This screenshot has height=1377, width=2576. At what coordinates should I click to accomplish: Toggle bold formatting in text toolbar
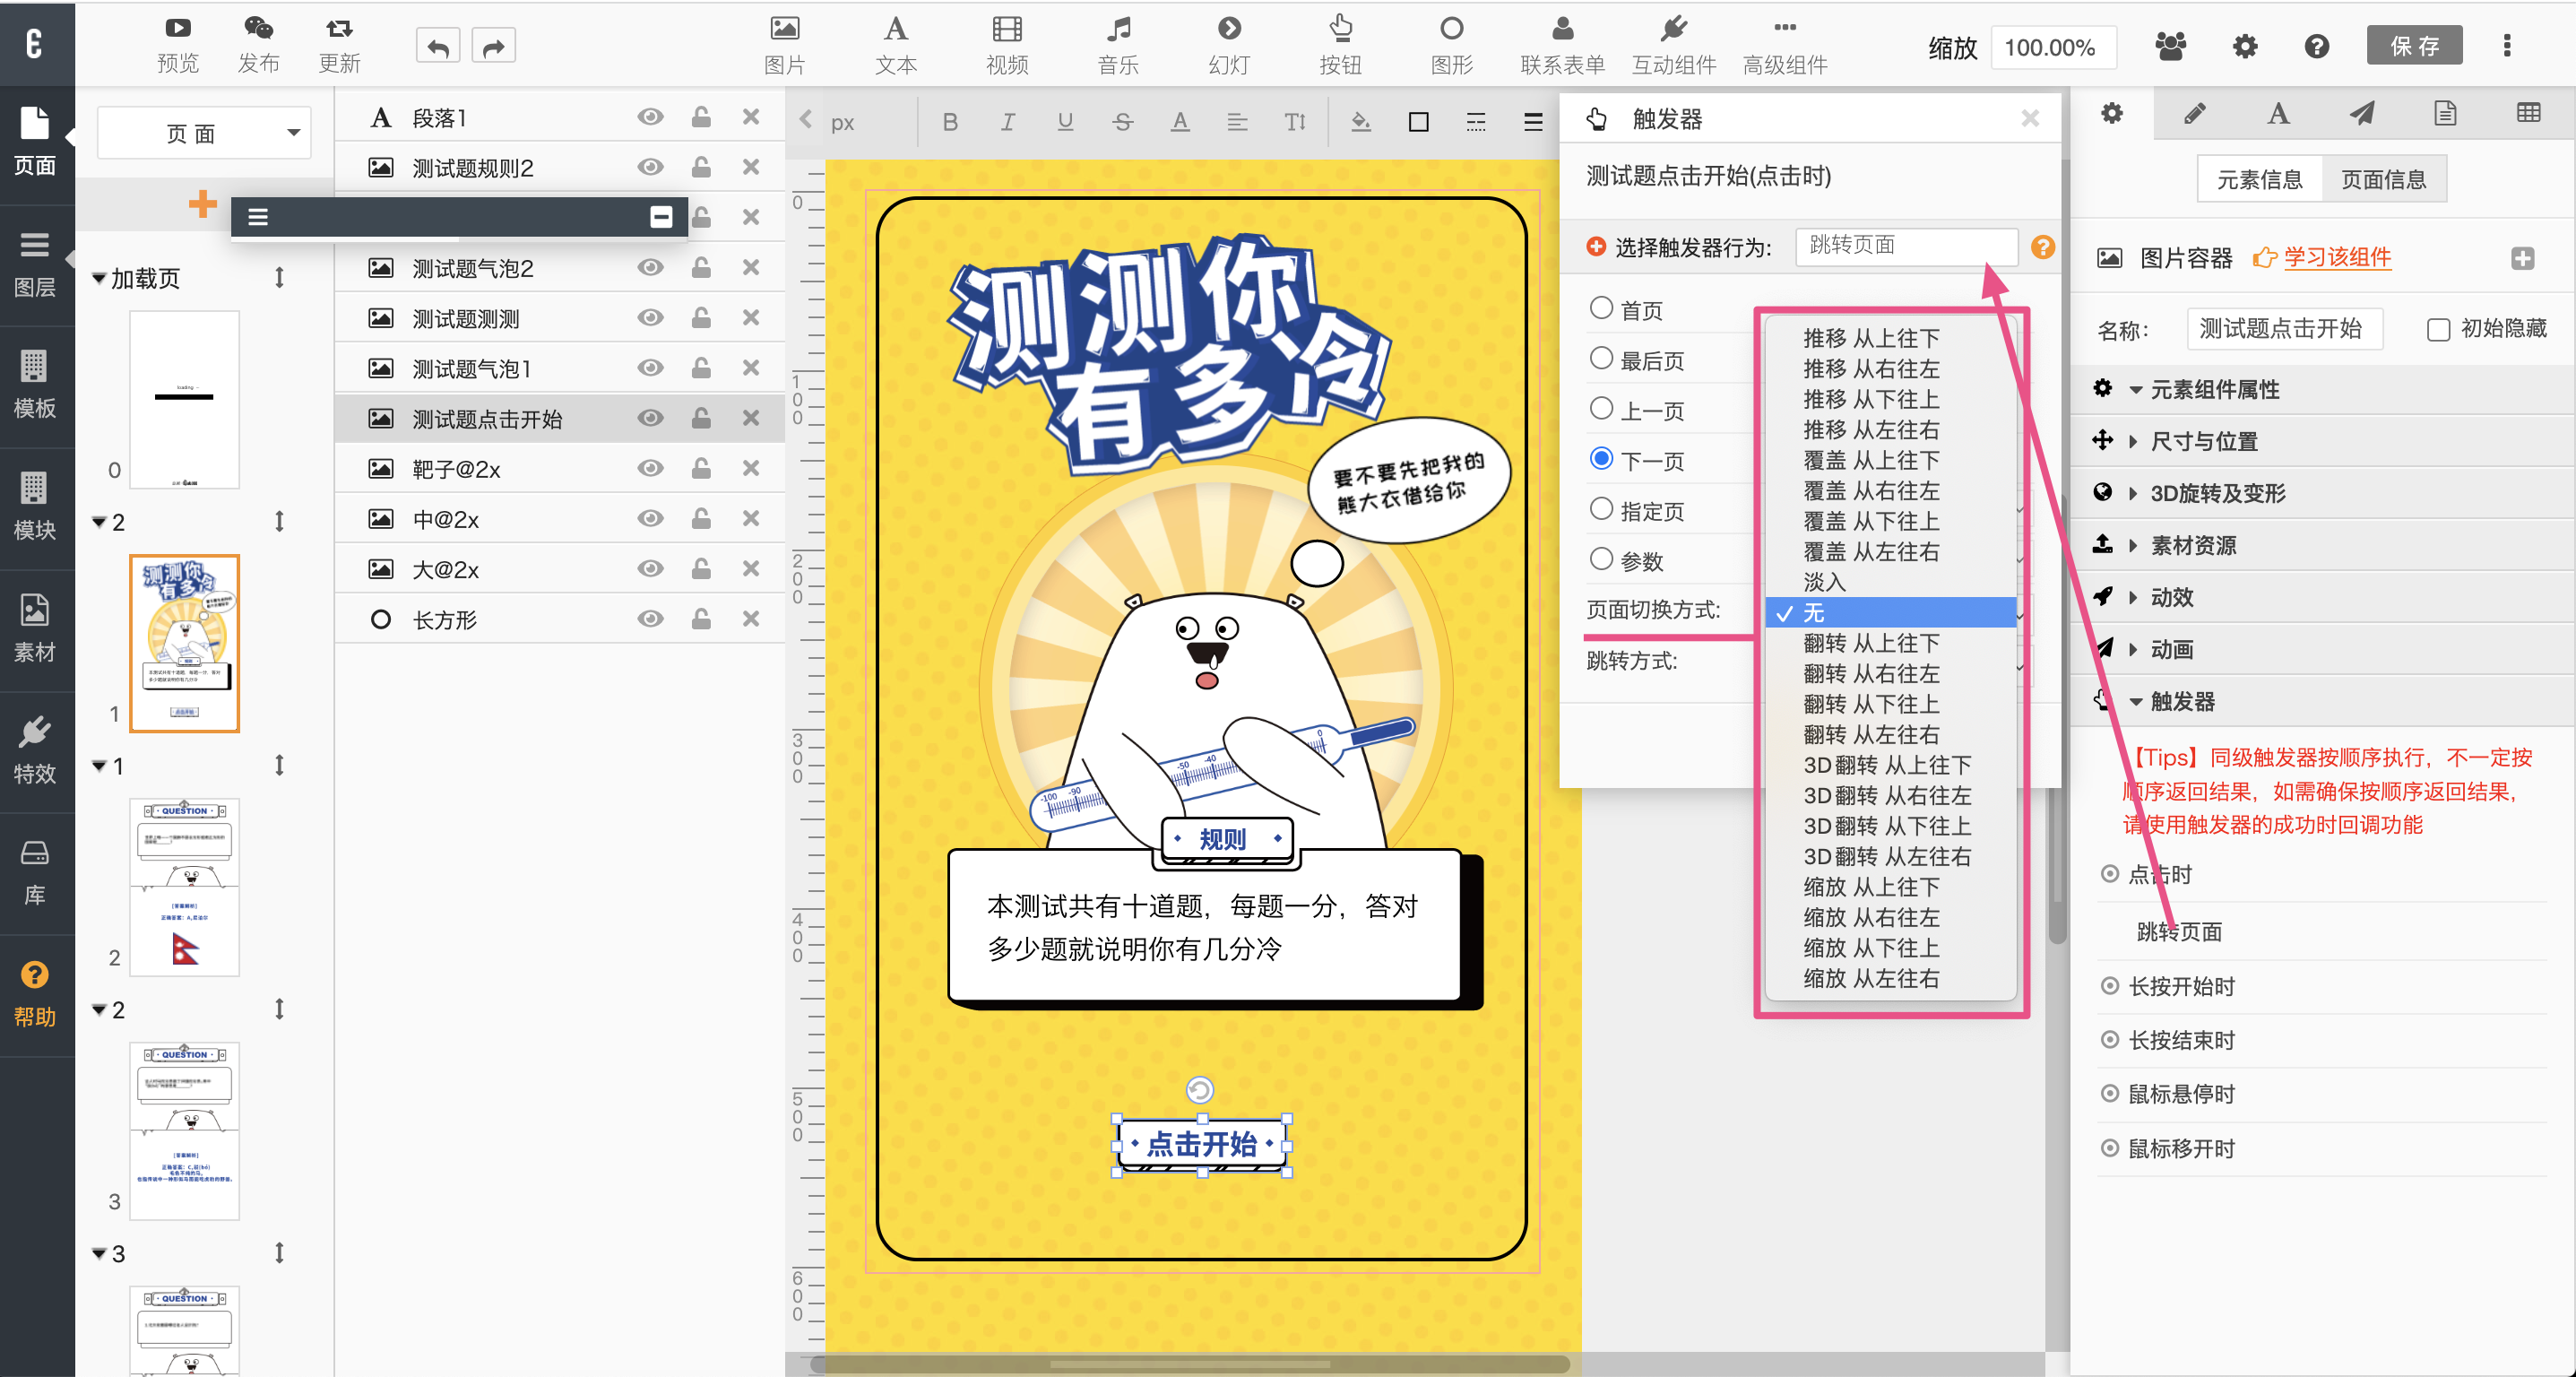click(950, 122)
